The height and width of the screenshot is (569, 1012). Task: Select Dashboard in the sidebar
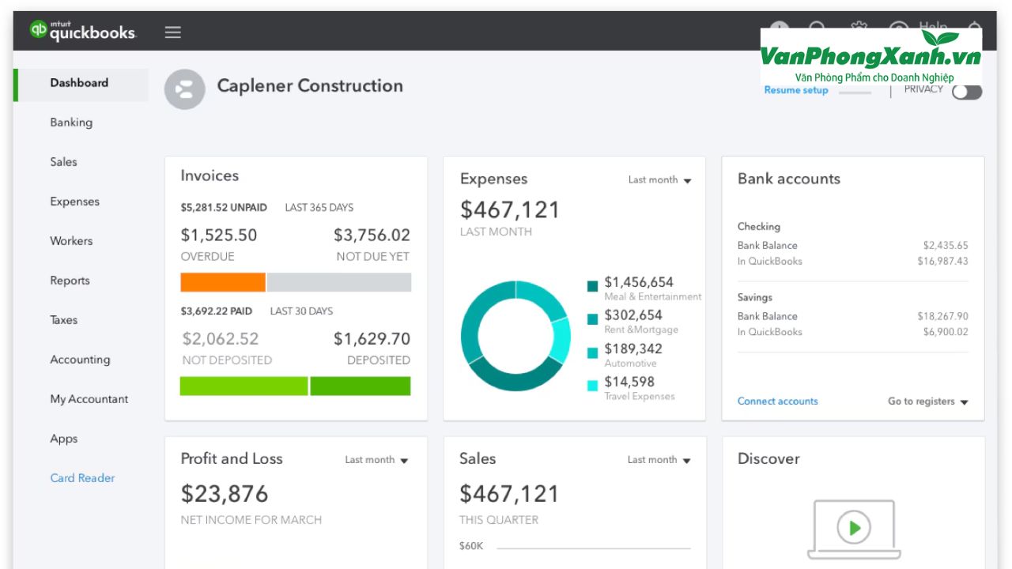pos(81,83)
